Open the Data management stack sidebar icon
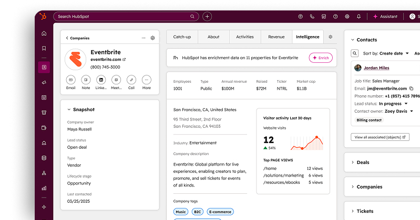420x220 pixels. pos(44,158)
